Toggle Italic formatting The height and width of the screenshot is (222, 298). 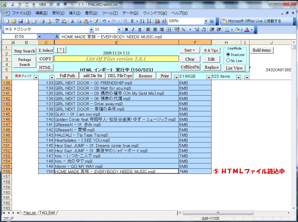(x=133, y=30)
